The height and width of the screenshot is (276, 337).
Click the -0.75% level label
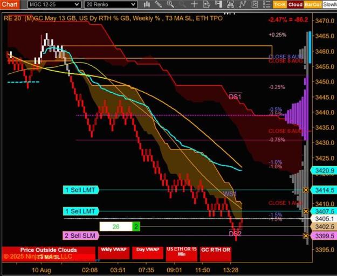277,140
